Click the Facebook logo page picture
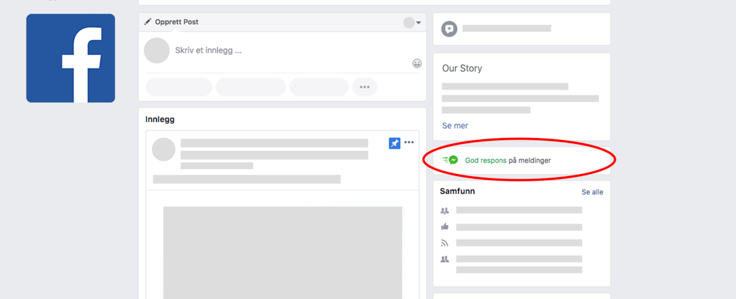This screenshot has width=736, height=299. [x=70, y=58]
